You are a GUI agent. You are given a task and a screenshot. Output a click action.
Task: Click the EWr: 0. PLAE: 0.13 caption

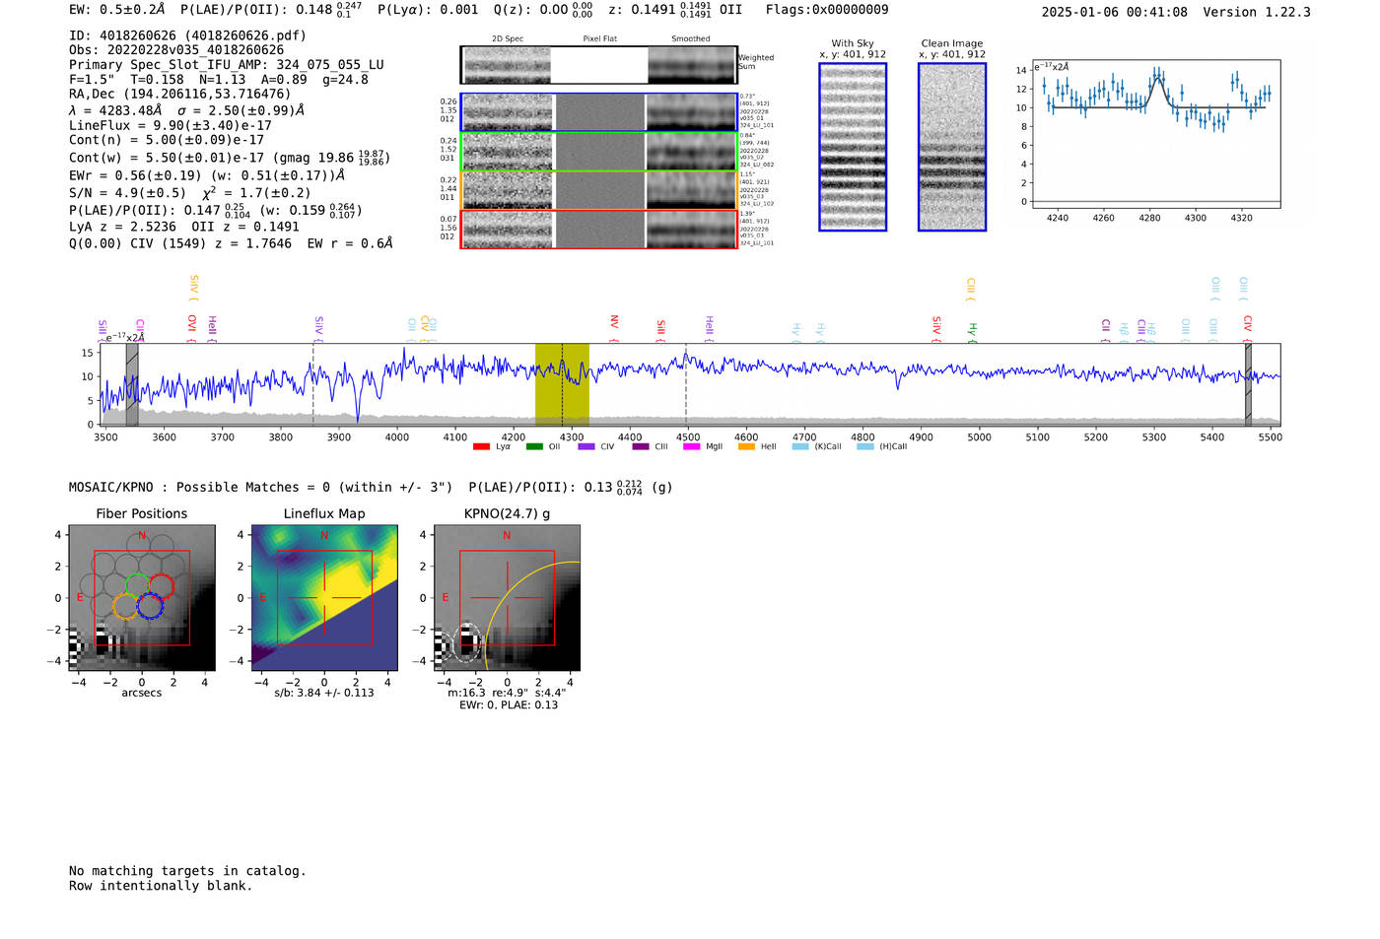(x=509, y=705)
